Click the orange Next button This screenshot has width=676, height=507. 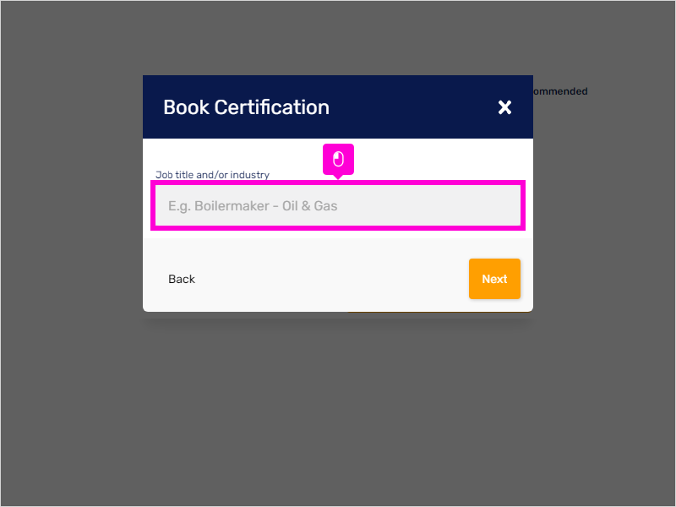coord(494,279)
